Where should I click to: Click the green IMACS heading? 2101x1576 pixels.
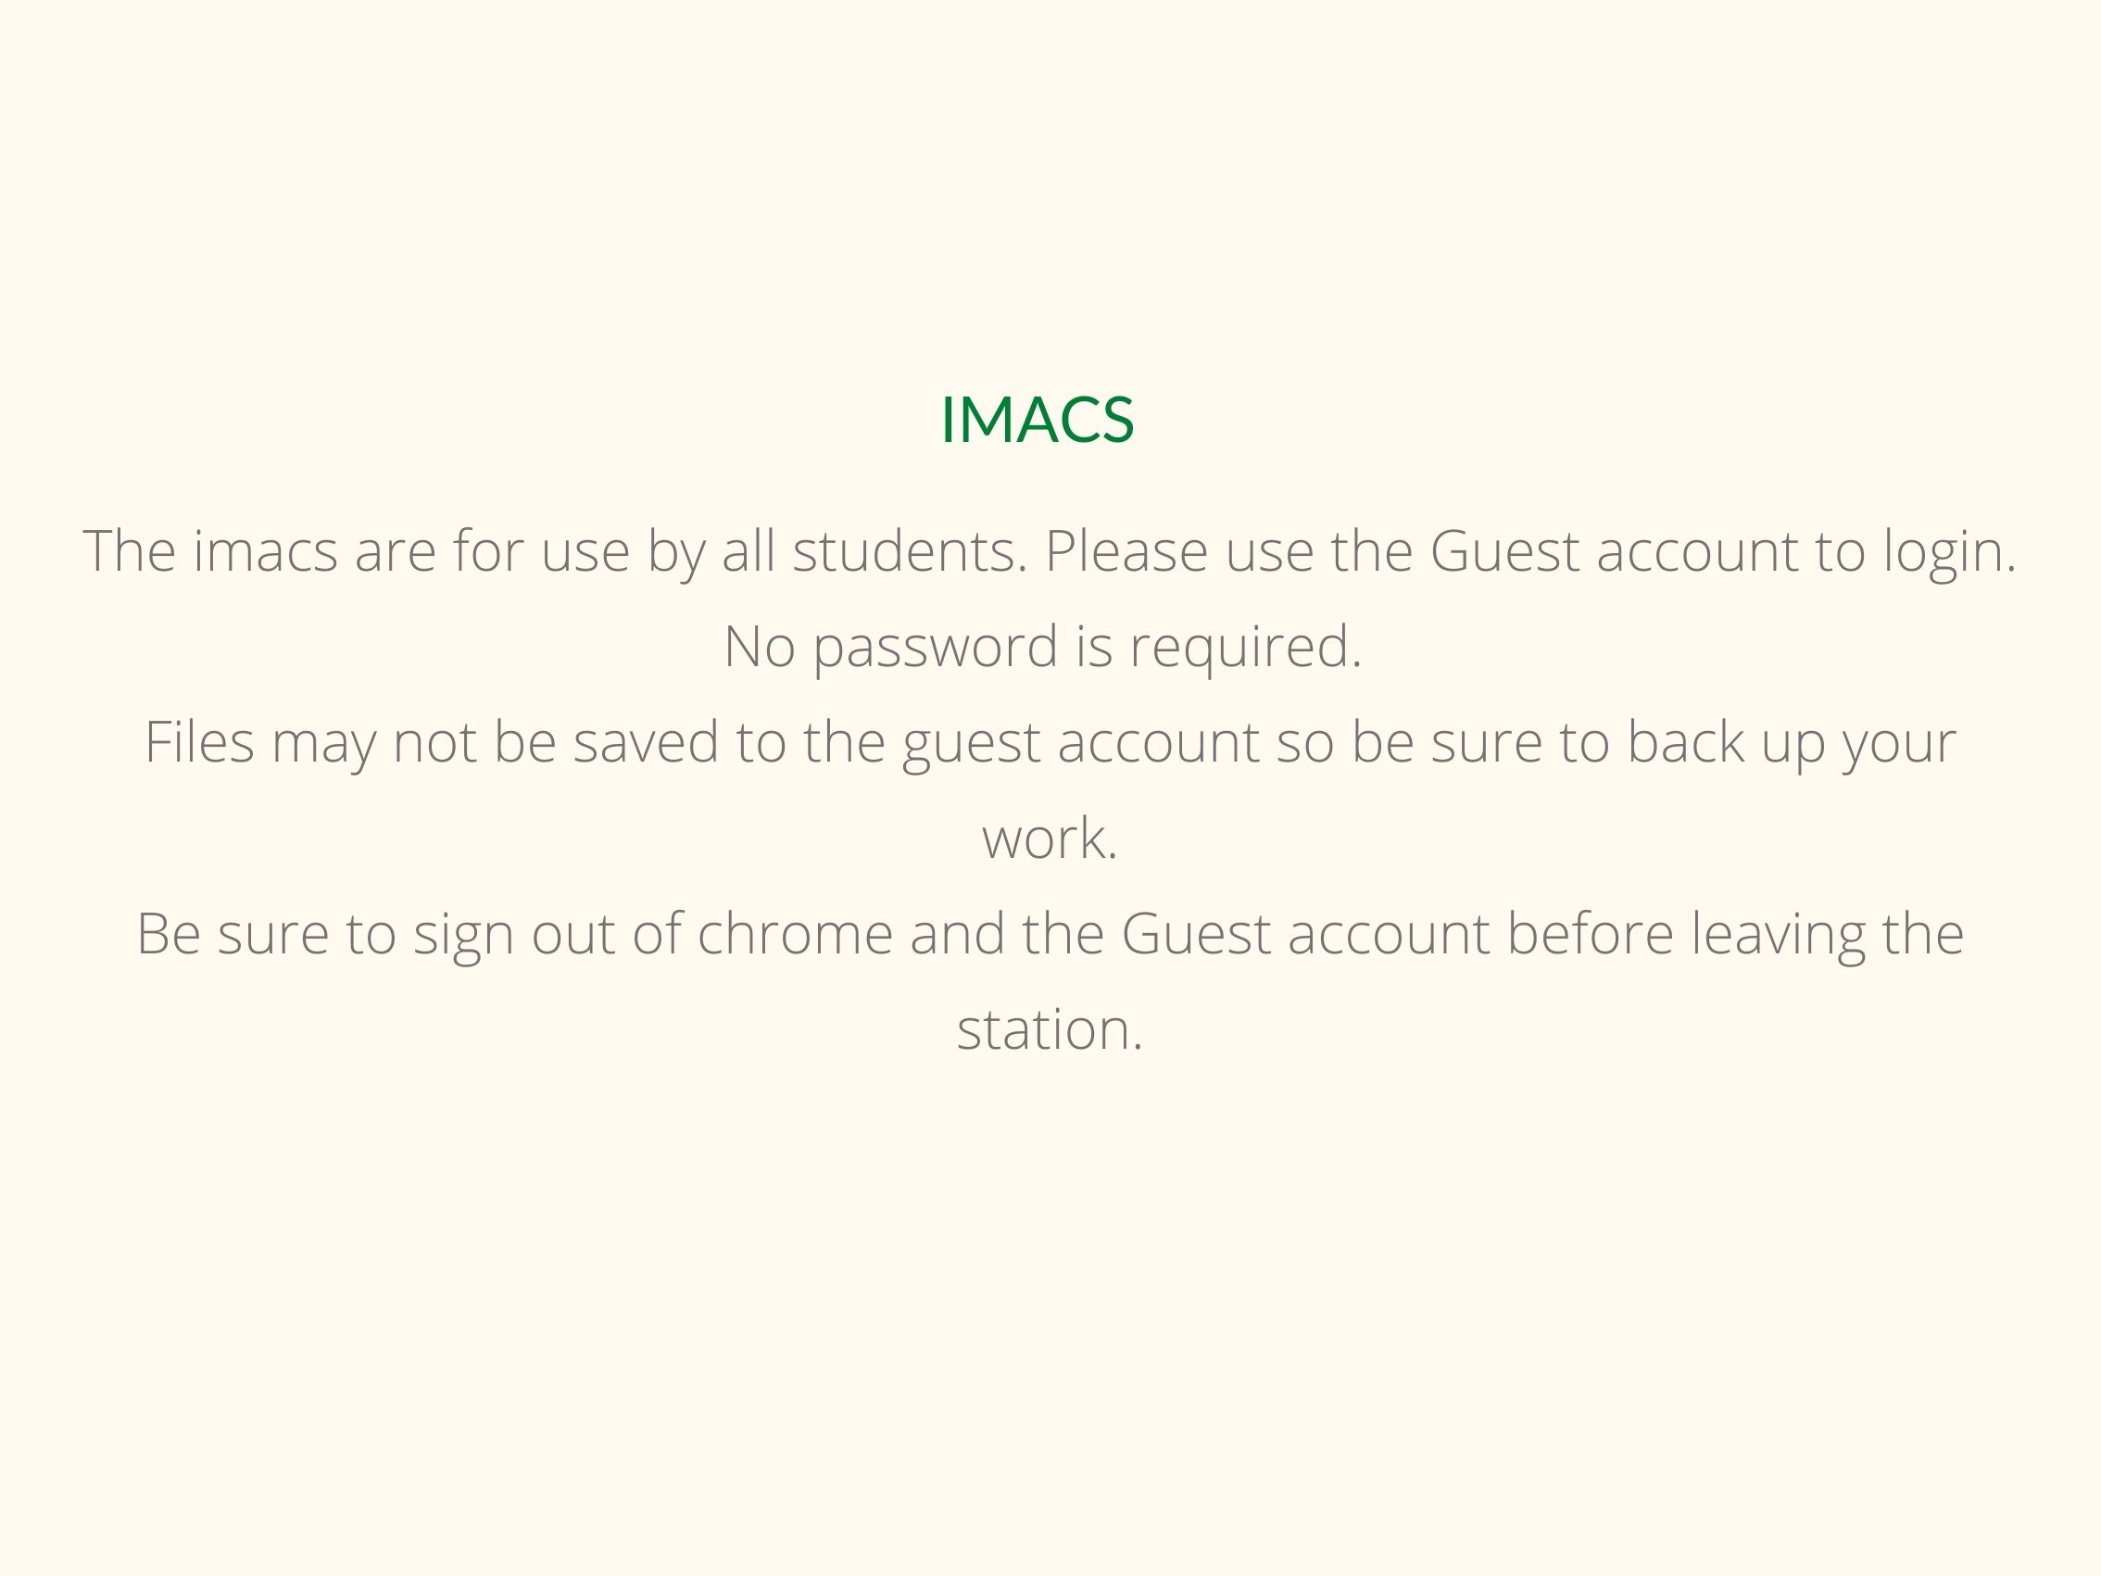(1038, 419)
